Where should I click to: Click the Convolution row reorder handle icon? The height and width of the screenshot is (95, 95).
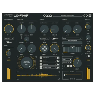point(41,67)
